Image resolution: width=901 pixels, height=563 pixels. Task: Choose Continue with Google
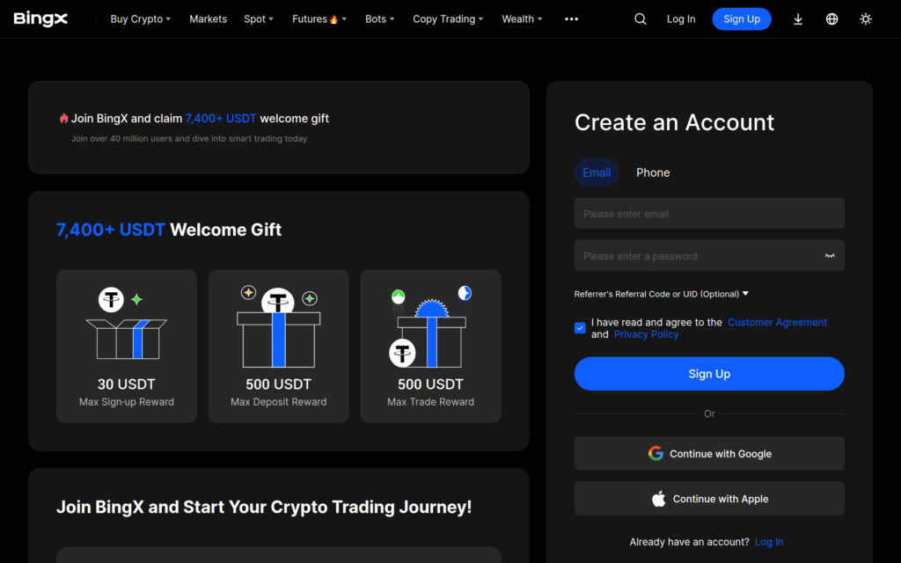[709, 453]
